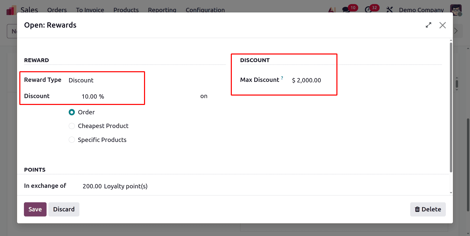Save the reward changes
This screenshot has width=470, height=236.
click(35, 209)
